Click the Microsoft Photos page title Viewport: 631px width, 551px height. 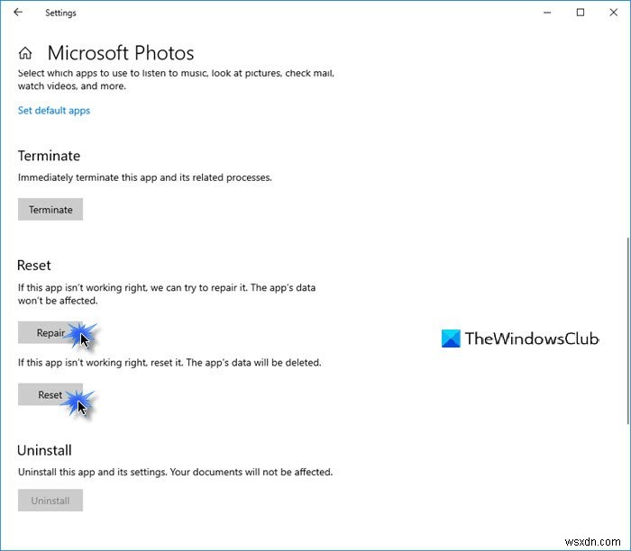[121, 53]
